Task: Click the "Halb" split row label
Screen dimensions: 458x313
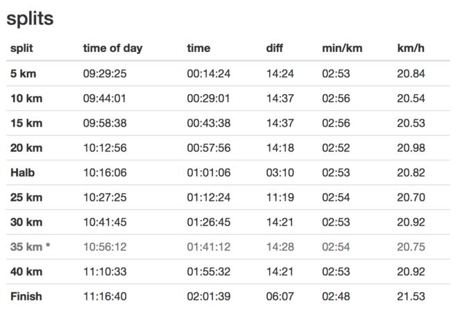Action: point(22,172)
